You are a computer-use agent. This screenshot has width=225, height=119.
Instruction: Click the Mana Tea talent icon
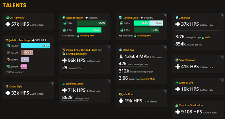(120, 50)
